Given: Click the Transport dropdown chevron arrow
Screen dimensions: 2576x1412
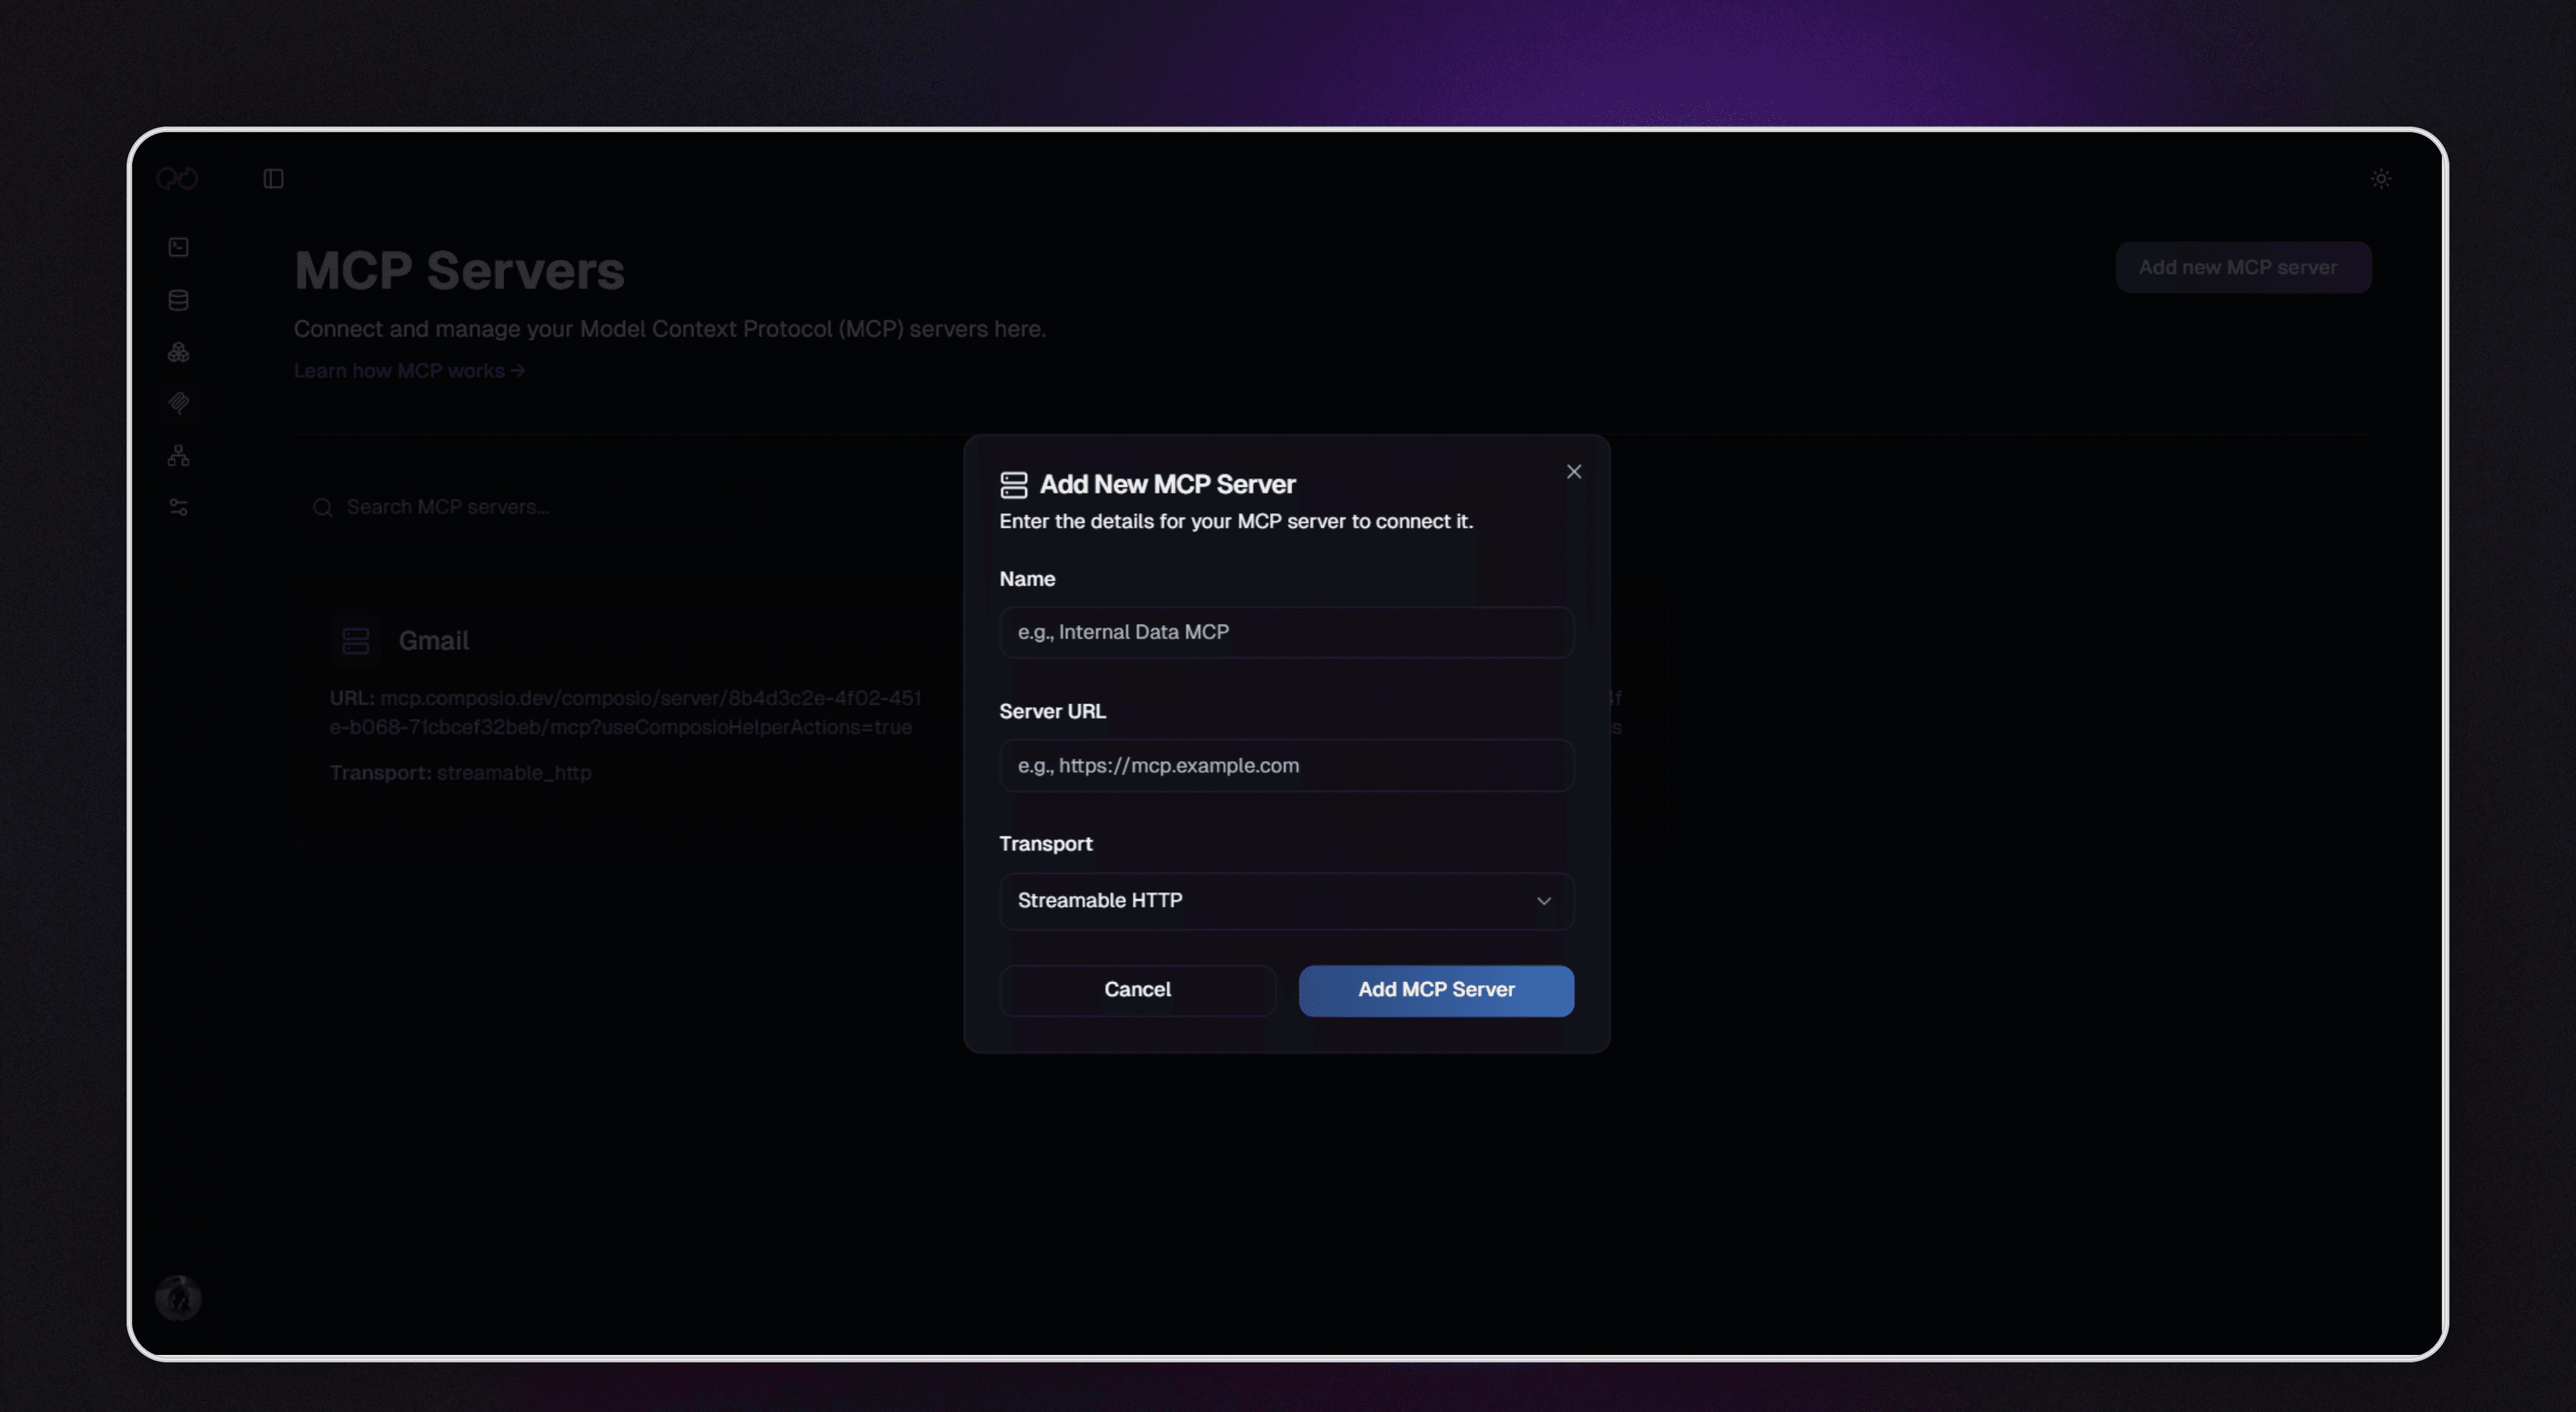Looking at the screenshot, I should (1543, 901).
